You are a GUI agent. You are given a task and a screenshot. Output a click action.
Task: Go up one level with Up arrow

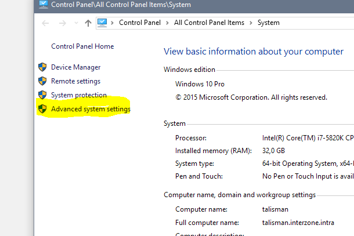(88, 23)
